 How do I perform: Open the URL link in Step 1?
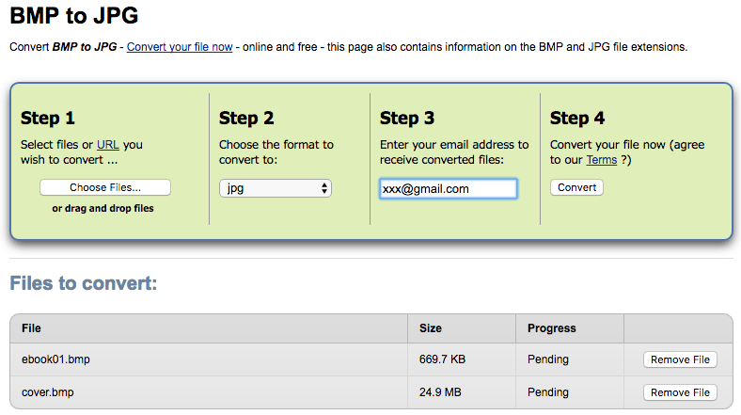(108, 145)
